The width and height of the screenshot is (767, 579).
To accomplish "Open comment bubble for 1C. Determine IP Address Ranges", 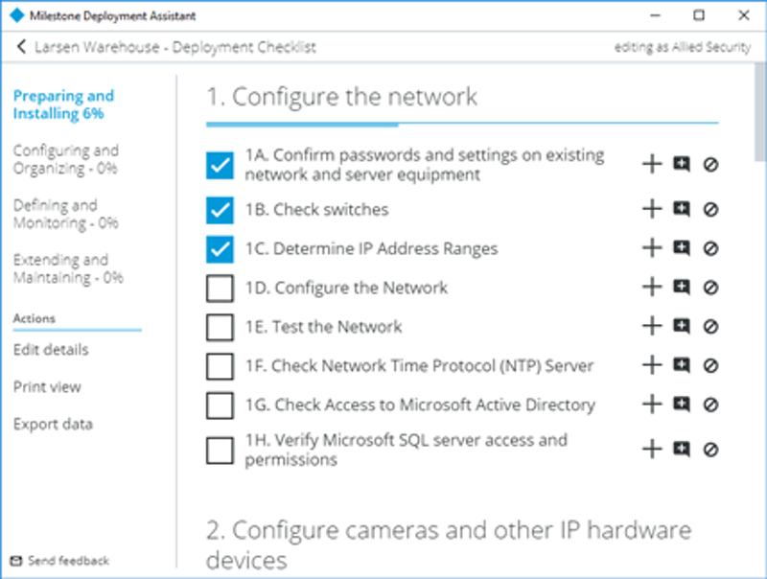I will [x=682, y=248].
